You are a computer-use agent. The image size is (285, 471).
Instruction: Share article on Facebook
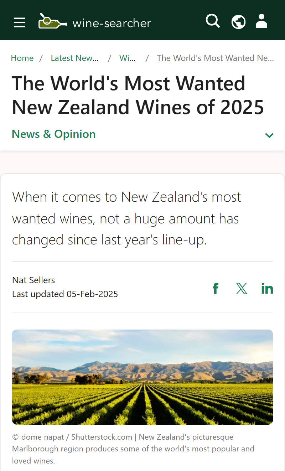coord(216,288)
